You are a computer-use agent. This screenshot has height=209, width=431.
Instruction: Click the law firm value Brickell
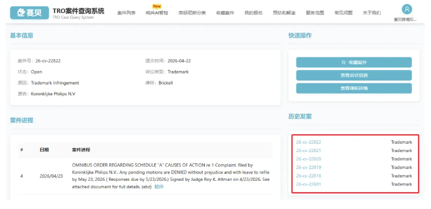click(x=166, y=83)
